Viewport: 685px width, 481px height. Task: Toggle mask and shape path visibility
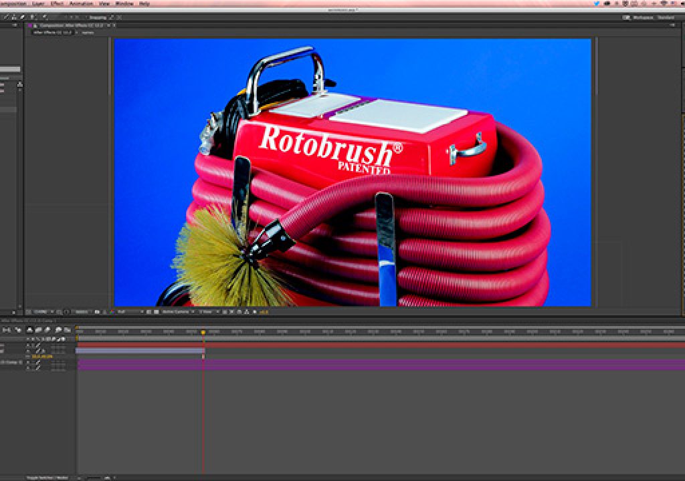tap(66, 311)
